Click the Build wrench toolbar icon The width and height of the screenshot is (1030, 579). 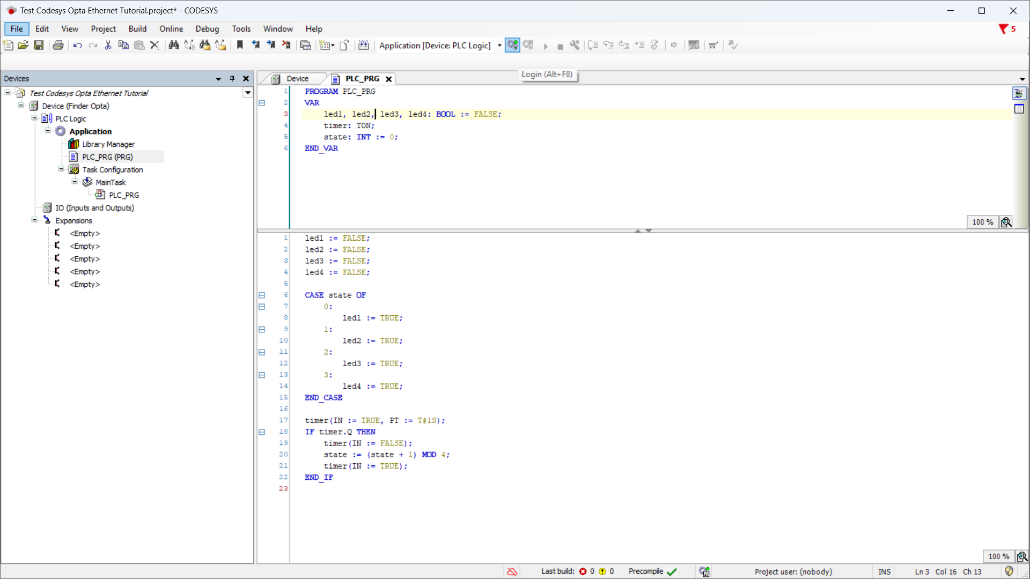pyautogui.click(x=575, y=45)
